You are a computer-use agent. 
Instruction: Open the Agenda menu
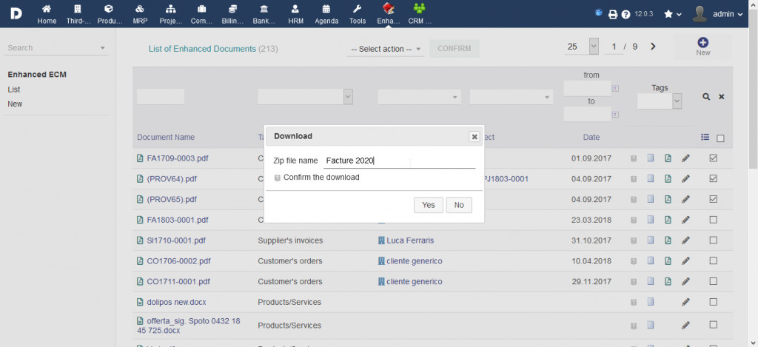click(326, 14)
